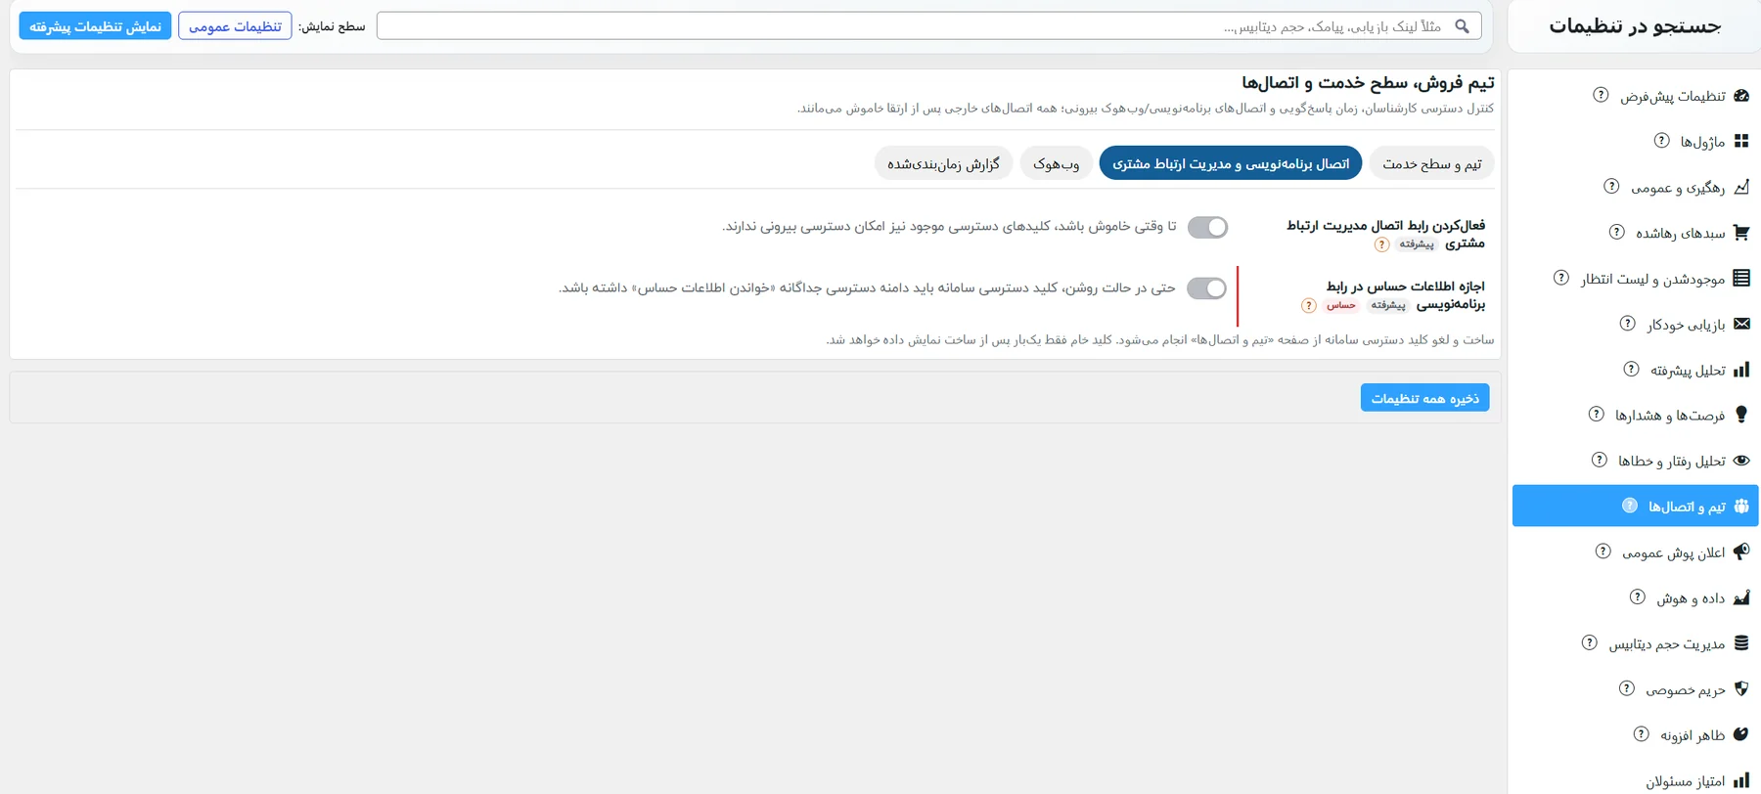Open the palette icon for ظاهر افزونه
1761x794 pixels.
click(1741, 734)
